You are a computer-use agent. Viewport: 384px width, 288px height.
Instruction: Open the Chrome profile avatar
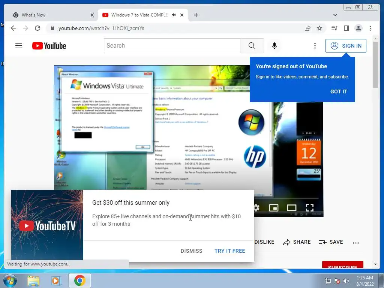358,28
